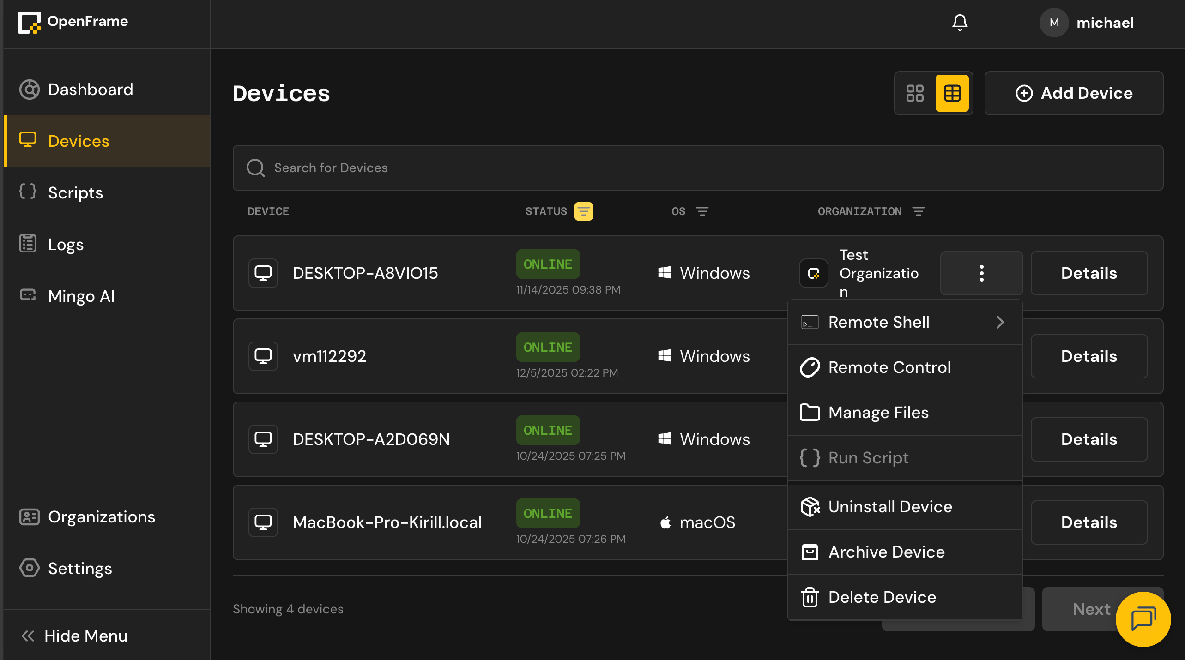Open Details for DESKTOP-A8VIO15

[1089, 273]
